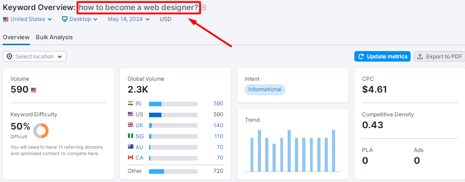Click the CA volume value 70
The image size is (465, 182).
click(x=220, y=158)
